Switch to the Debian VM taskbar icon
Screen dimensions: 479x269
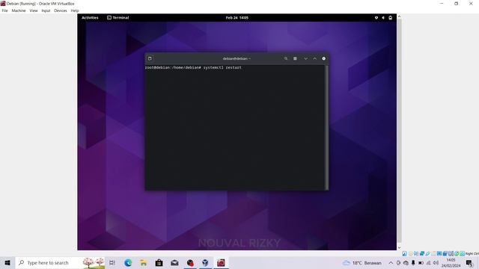(222, 262)
